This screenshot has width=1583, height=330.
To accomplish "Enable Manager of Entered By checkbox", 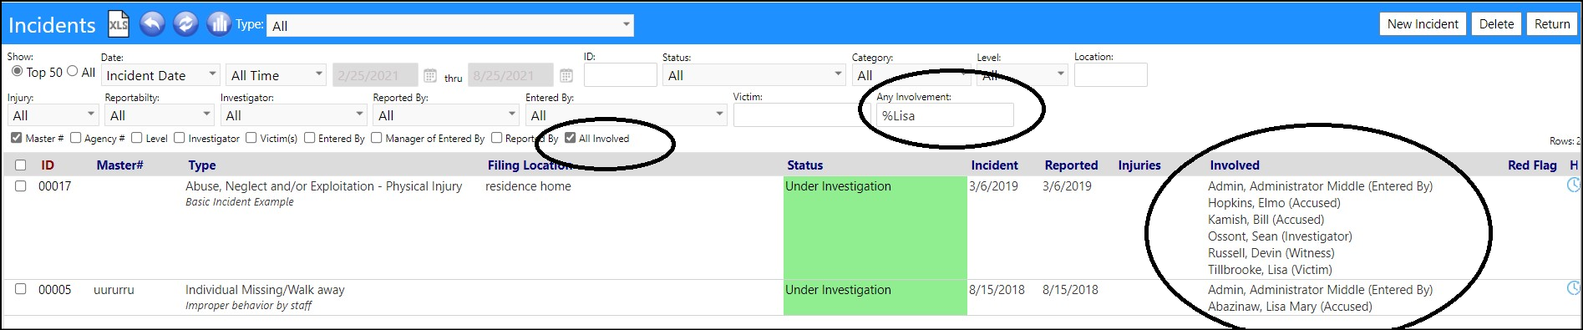I will pyautogui.click(x=377, y=138).
